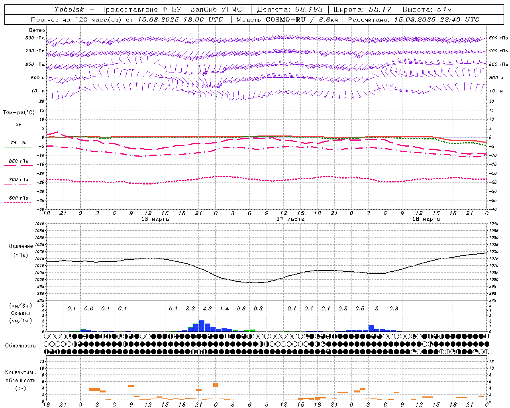
Task: Select the "Долгота: 68.193" longitude value
Action: 290,9
